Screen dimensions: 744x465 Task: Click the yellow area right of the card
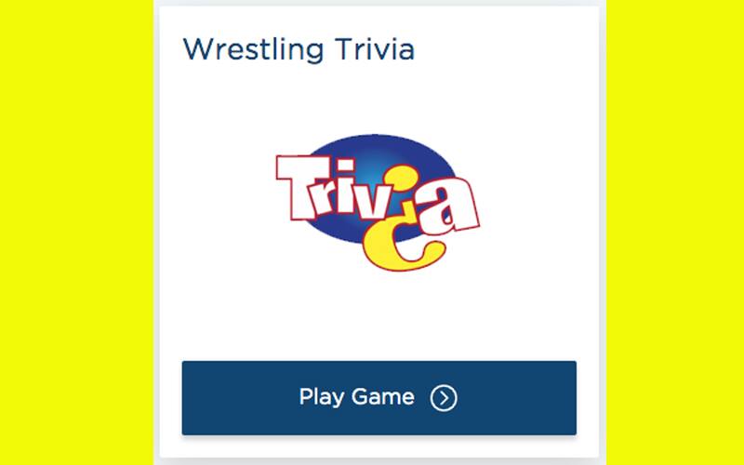674,232
